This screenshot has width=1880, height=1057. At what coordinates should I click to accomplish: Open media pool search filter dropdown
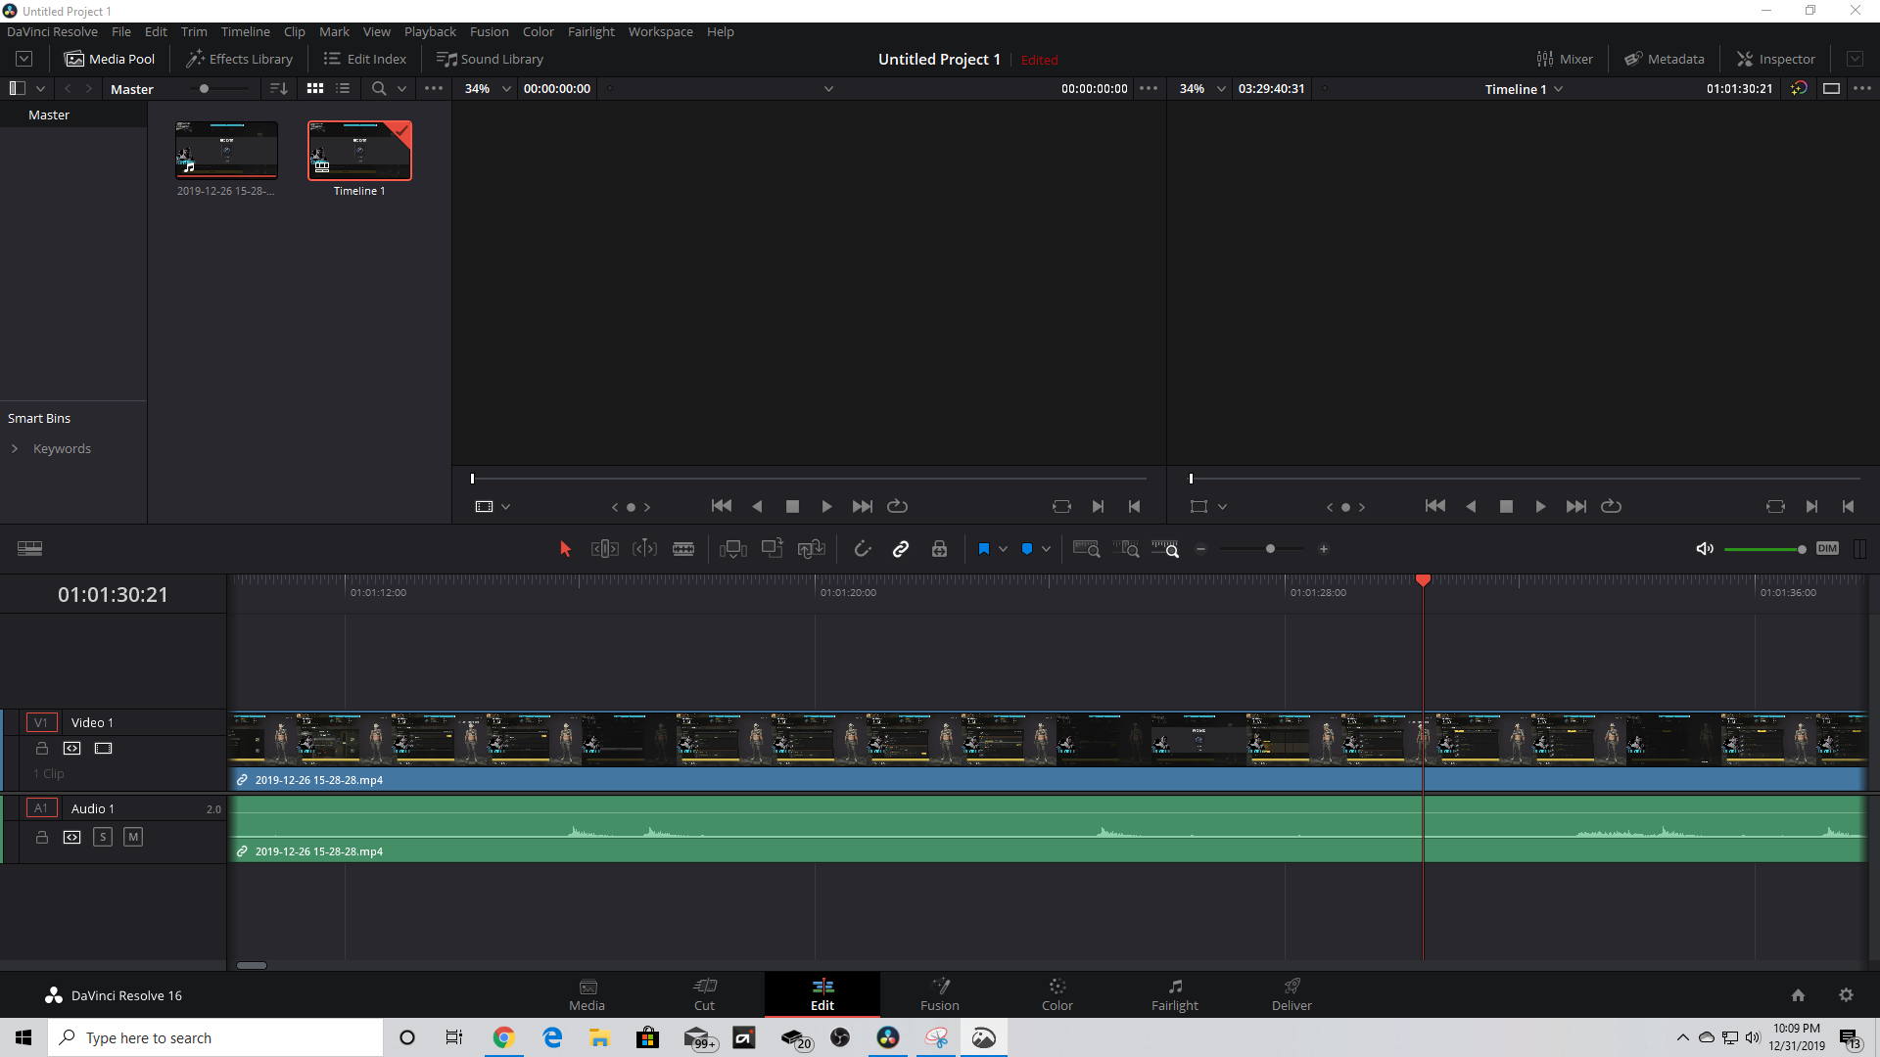click(401, 88)
